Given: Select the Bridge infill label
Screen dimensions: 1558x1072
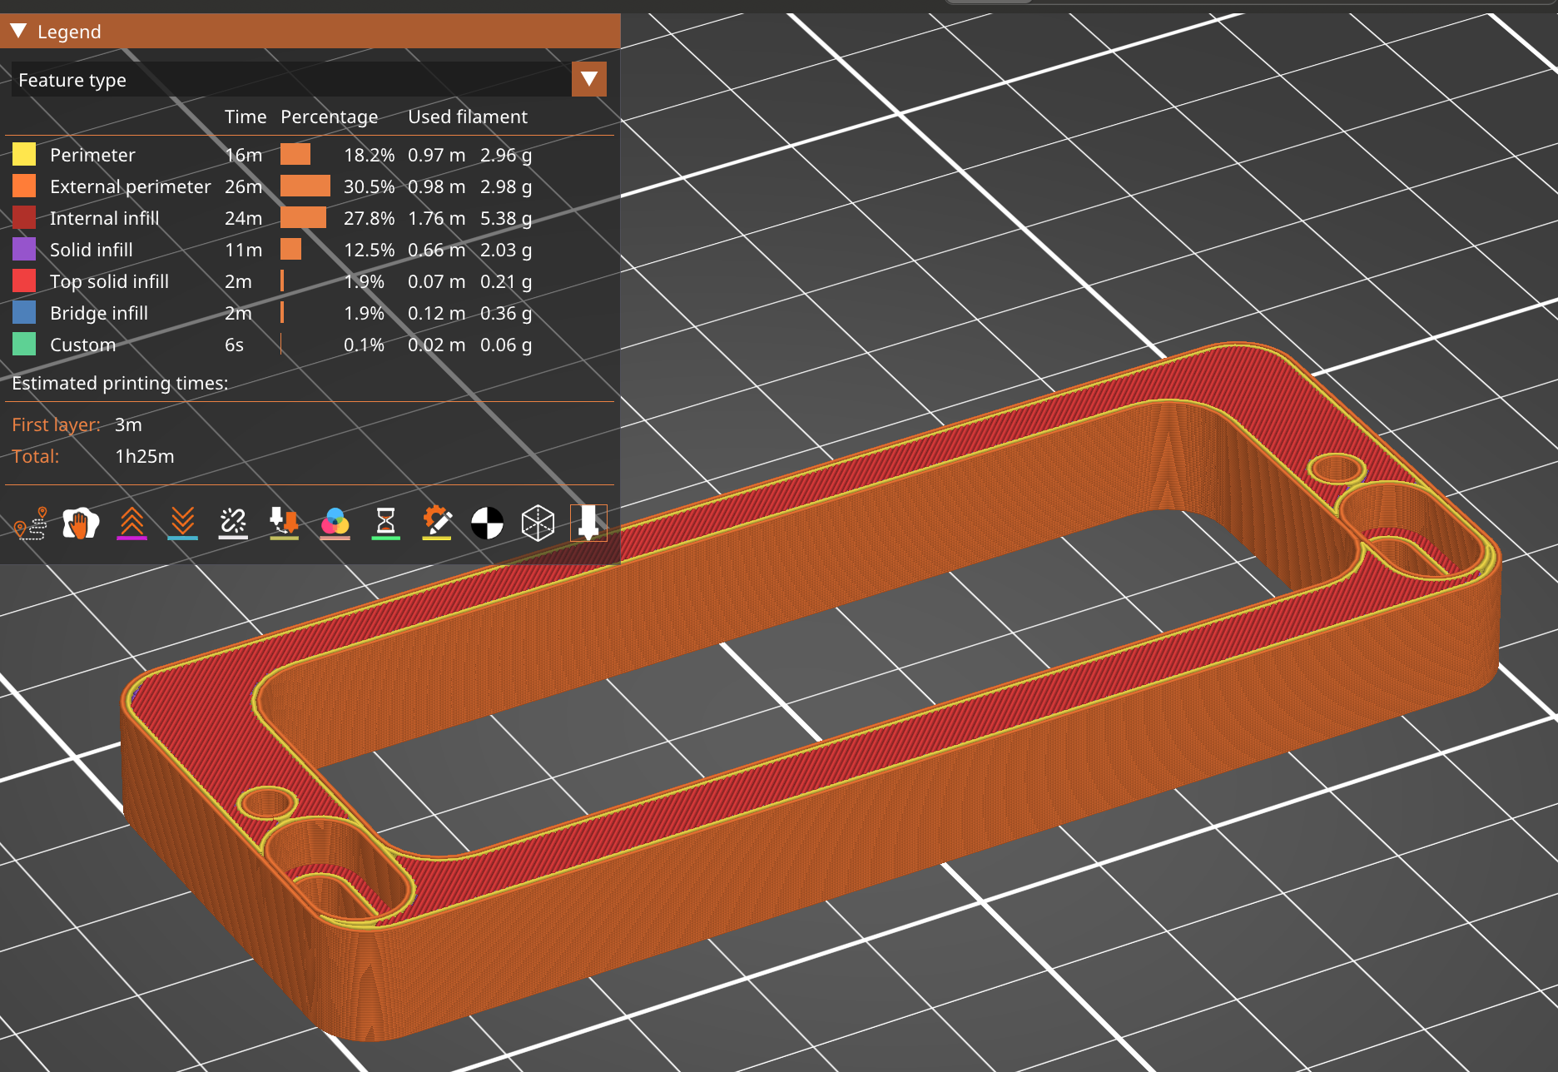Looking at the screenshot, I should pyautogui.click(x=99, y=313).
